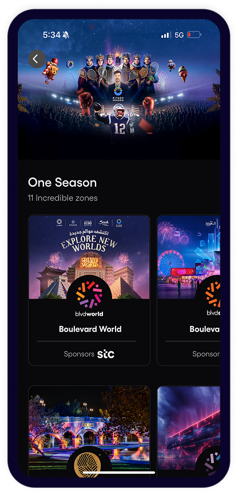
Task: Open the illuminated arches garden card
Action: (x=89, y=432)
